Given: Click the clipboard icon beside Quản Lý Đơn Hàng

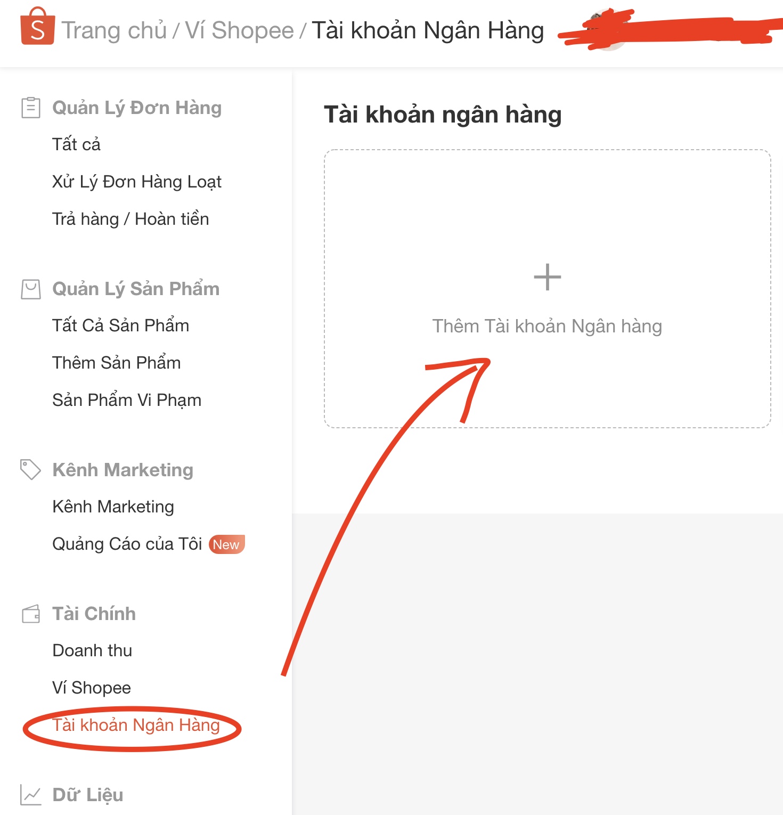Looking at the screenshot, I should 30,108.
